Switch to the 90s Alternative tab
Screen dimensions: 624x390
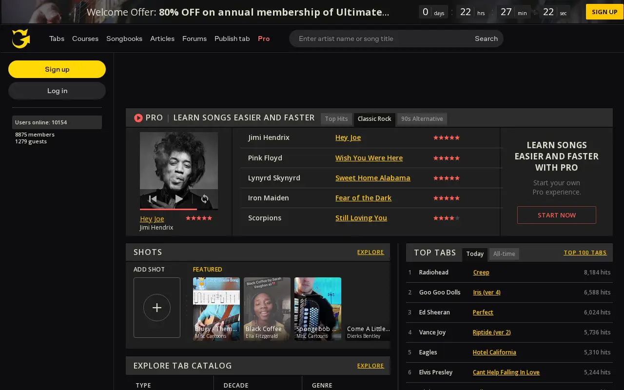tap(422, 119)
